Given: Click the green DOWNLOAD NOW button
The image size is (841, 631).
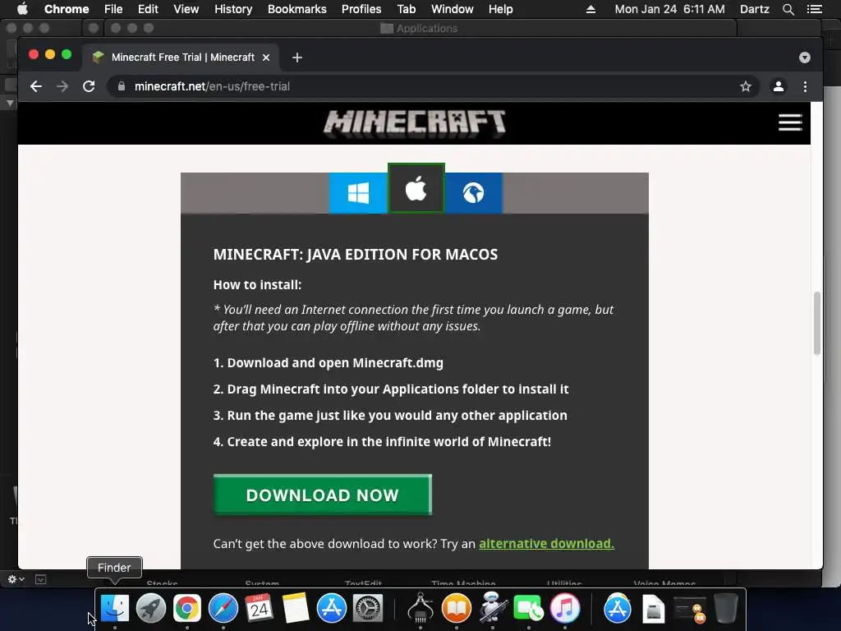Looking at the screenshot, I should (x=322, y=495).
